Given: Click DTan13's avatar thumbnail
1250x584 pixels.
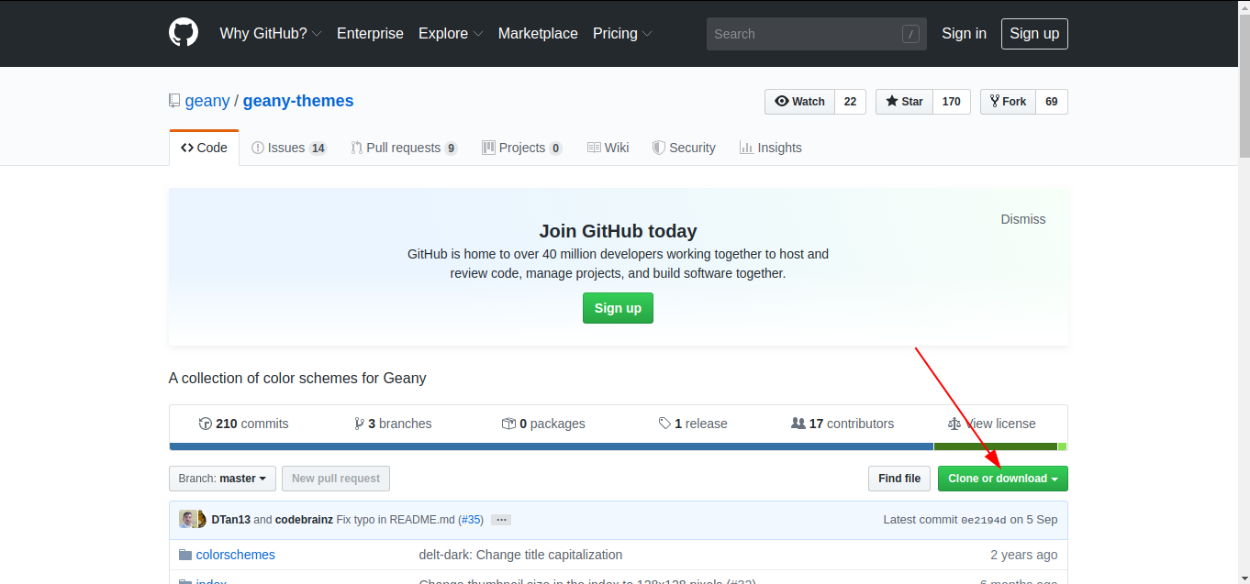Looking at the screenshot, I should coord(187,519).
